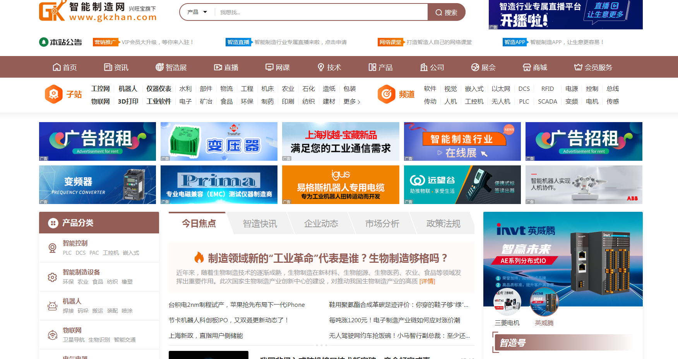Switch to the 企业动态 tab
678x359 pixels.
(x=321, y=223)
